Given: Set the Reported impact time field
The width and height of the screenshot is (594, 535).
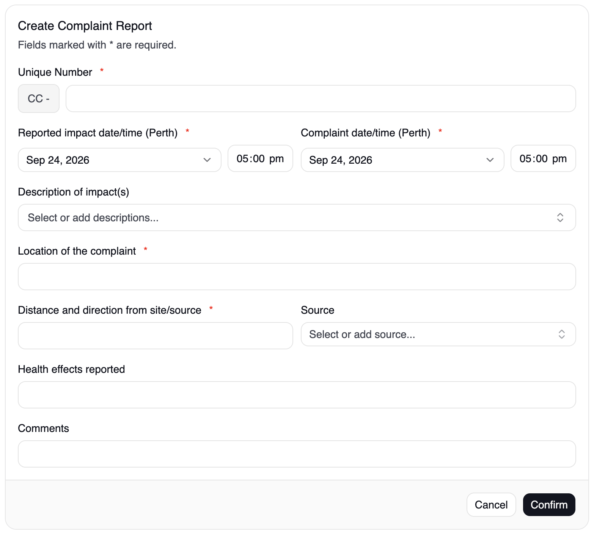Looking at the screenshot, I should 260,158.
